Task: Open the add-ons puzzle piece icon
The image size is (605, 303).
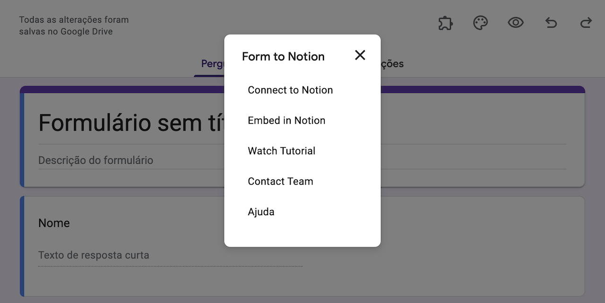Action: point(445,23)
